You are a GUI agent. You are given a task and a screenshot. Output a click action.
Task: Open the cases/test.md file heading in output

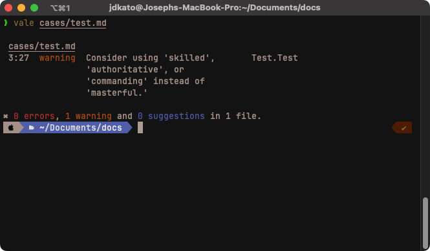(x=41, y=46)
